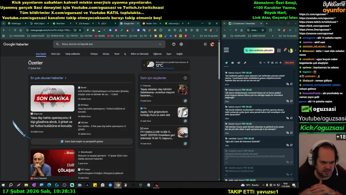The image size is (346, 195).
Task: Copy first kanca tip message
Action: coord(287,84)
